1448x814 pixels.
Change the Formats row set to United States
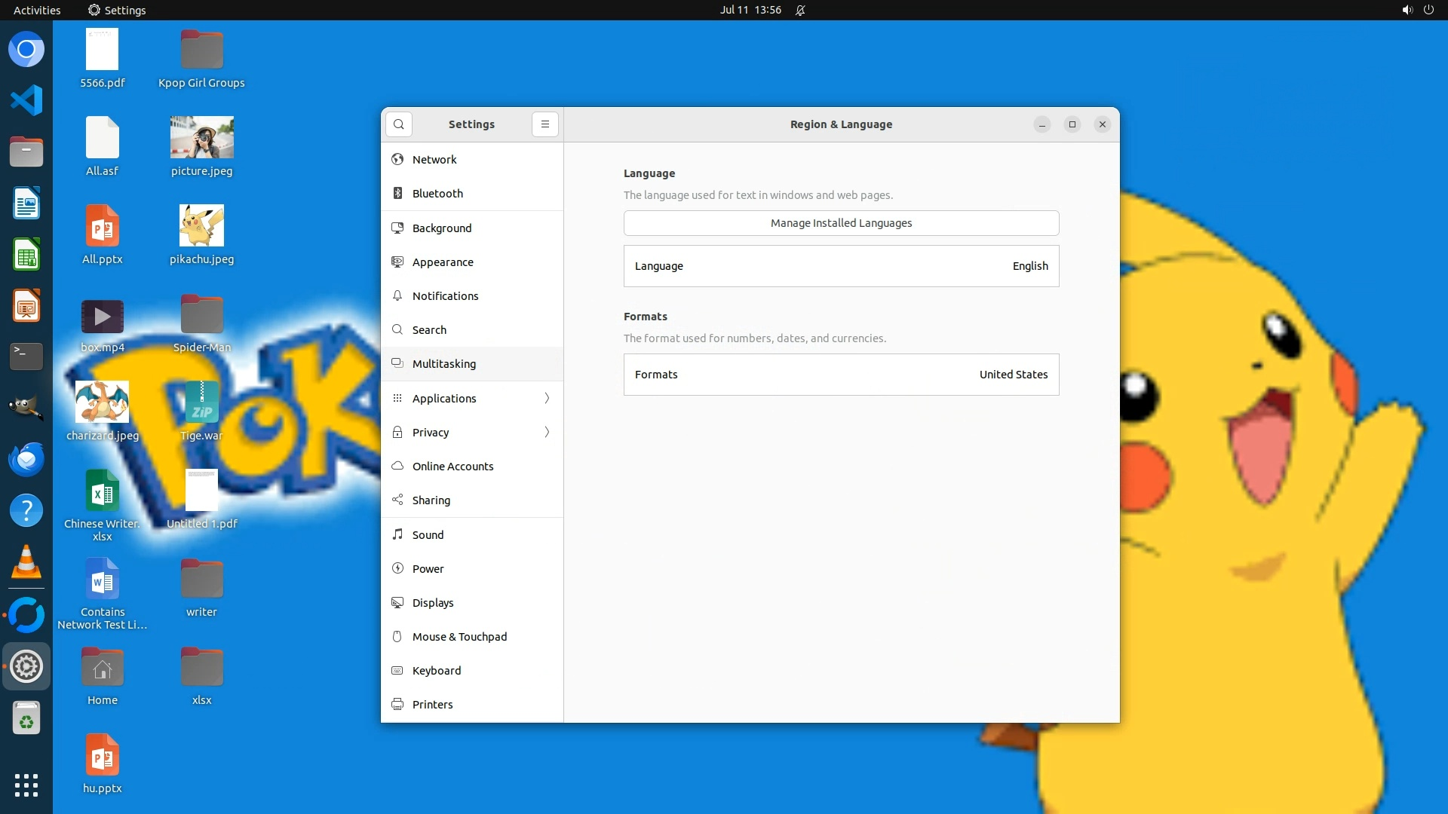pyautogui.click(x=841, y=375)
